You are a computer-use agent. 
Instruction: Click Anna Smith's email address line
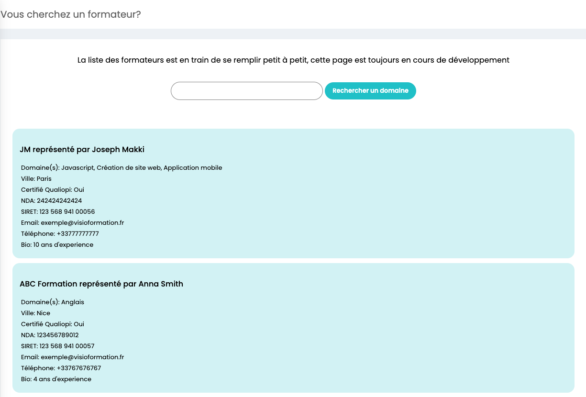[73, 357]
